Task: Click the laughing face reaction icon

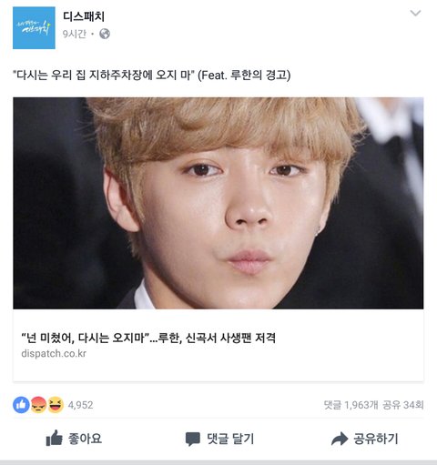Action: point(56,405)
